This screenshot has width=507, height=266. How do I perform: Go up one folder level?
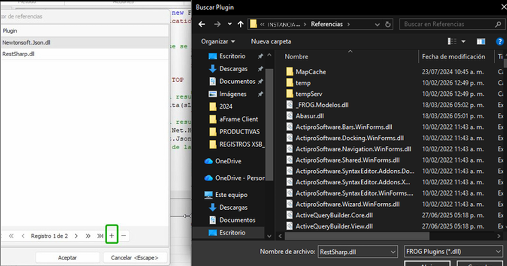[x=239, y=24]
